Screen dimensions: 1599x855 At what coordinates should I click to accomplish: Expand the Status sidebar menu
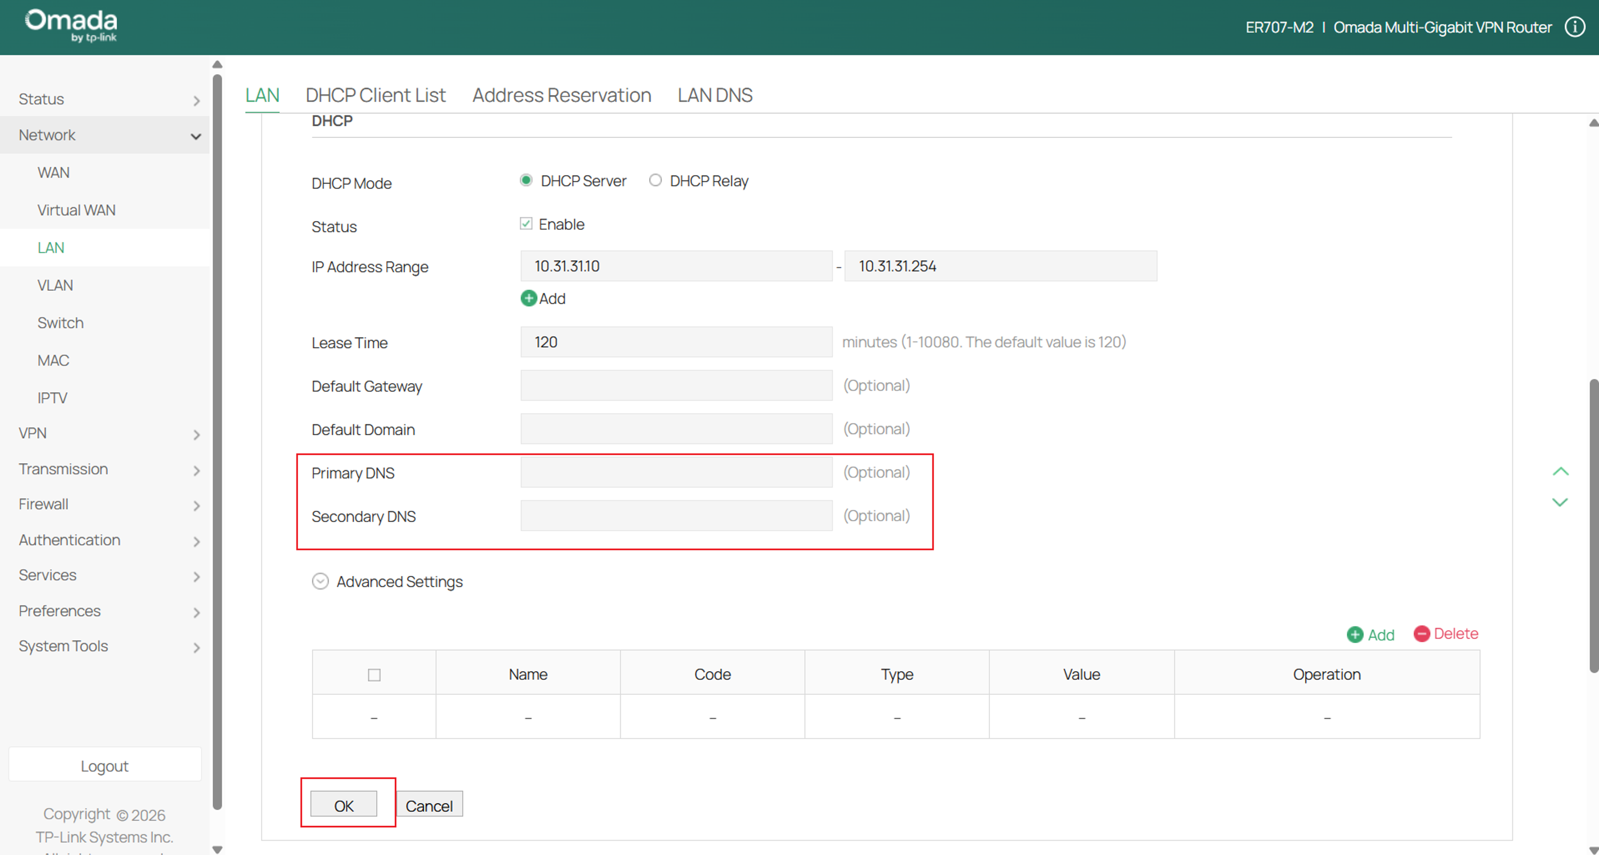point(105,99)
